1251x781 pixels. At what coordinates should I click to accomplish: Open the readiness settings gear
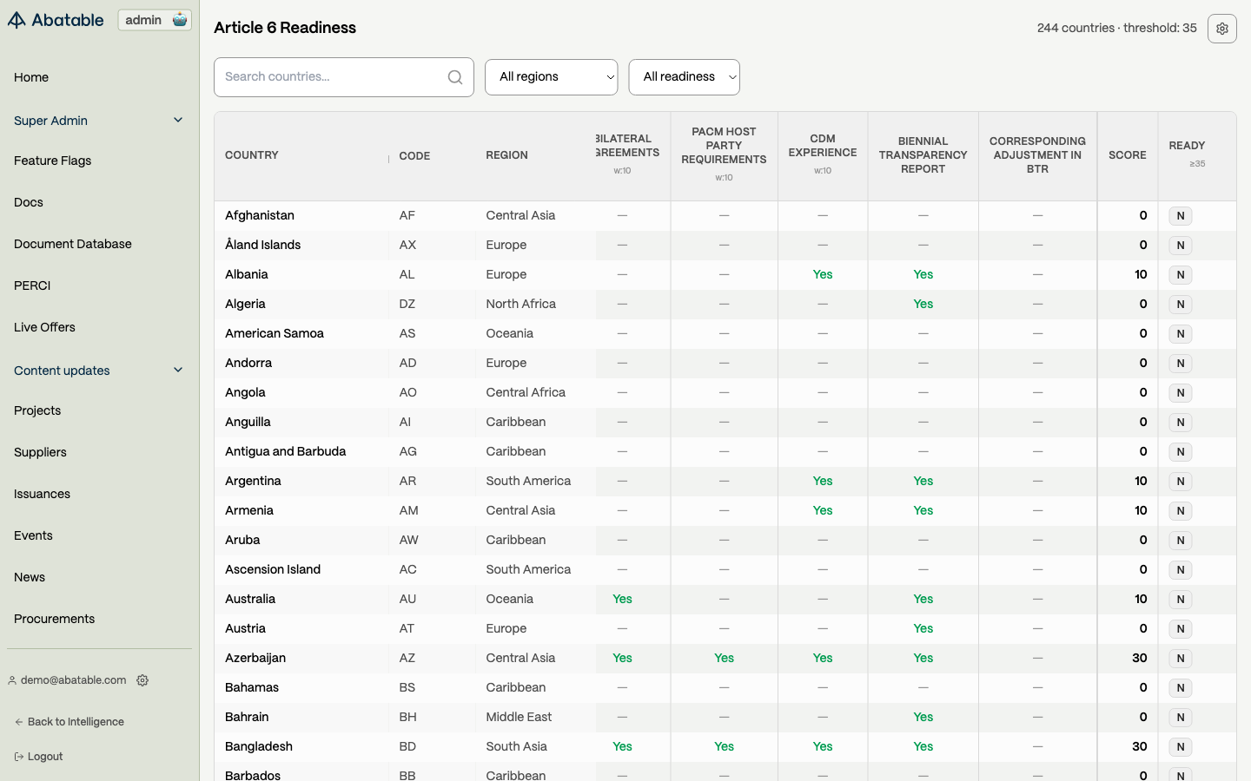coord(1221,29)
